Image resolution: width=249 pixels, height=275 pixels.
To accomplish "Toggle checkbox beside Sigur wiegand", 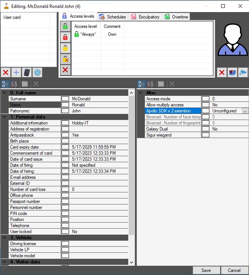I will (x=206, y=135).
